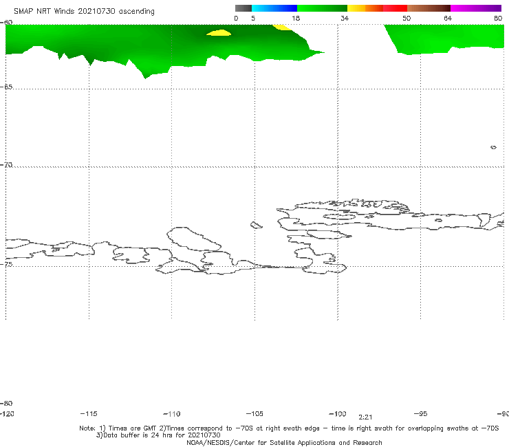Click the note 'Data buffer is 24 hrs for 20210730'
Image resolution: width=509 pixels, height=447 pixels.
158,435
